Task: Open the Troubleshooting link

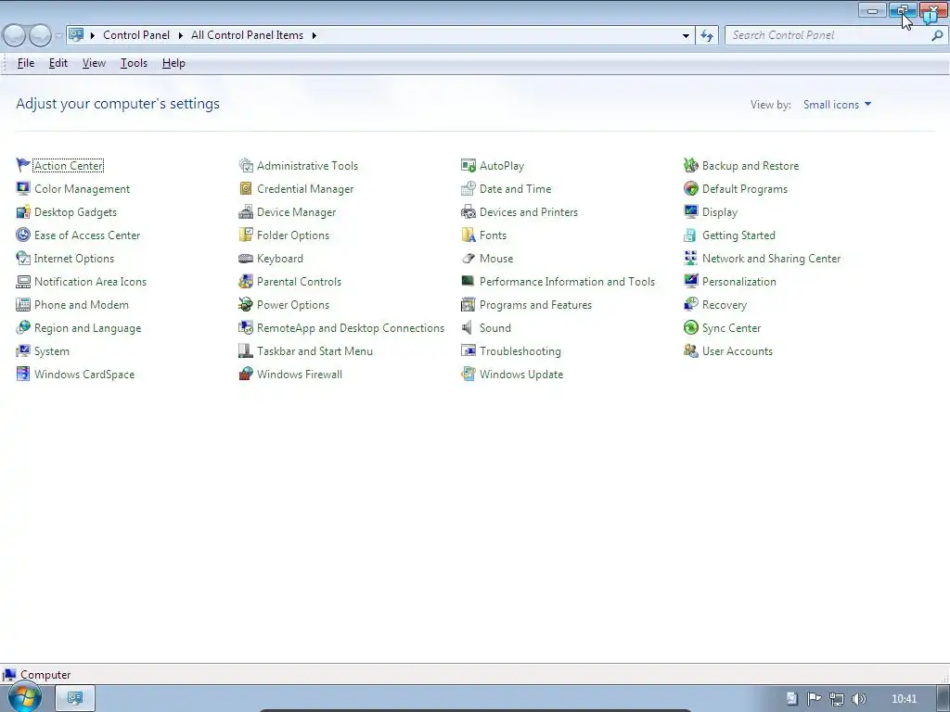Action: click(520, 351)
